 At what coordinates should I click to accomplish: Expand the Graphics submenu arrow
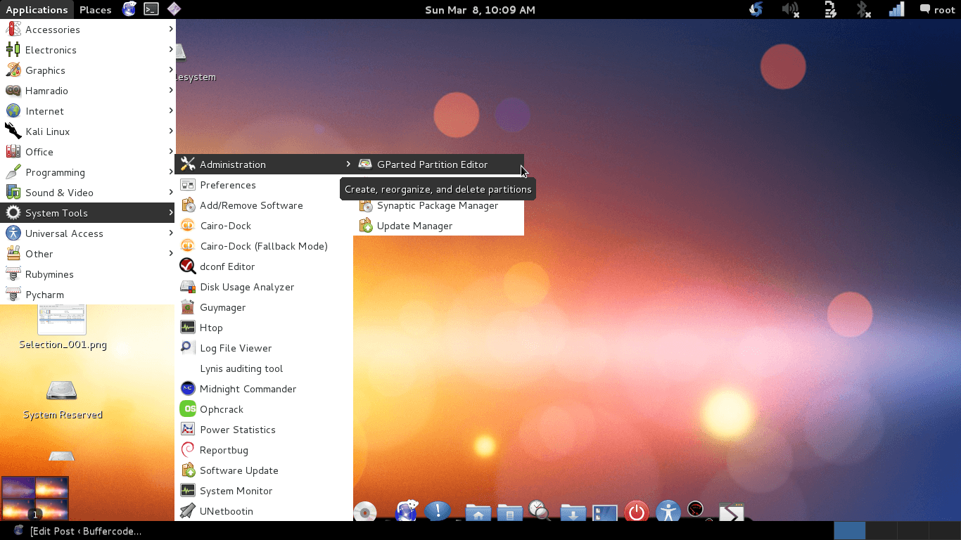171,70
